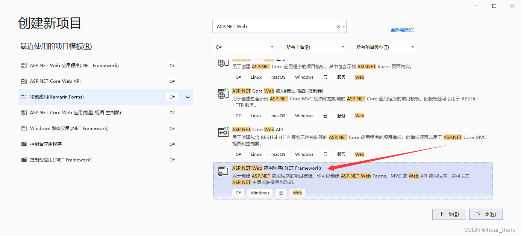This screenshot has height=236, width=521.
Task: Click the ASP.NET Web 应用程序(.NET Framework) recent template icon
Action: point(24,66)
